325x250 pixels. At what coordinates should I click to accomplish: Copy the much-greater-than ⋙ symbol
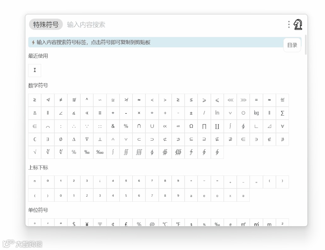(x=243, y=100)
